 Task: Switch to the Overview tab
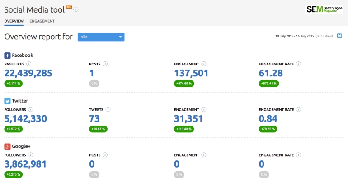[x=14, y=21]
